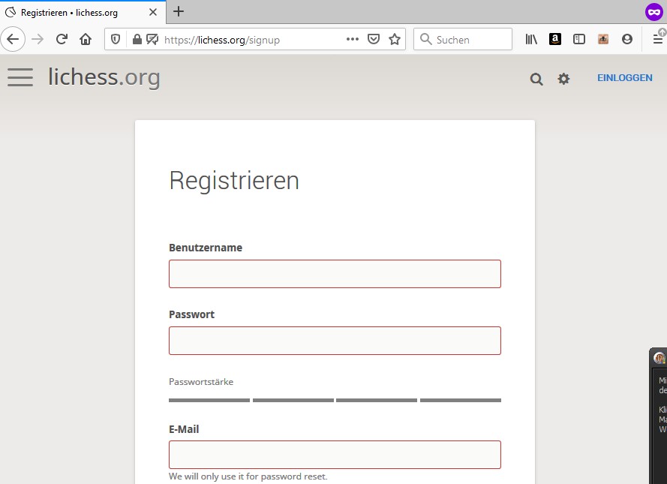This screenshot has height=484, width=667.
Task: Open the Firefox account icon
Action: click(x=627, y=40)
